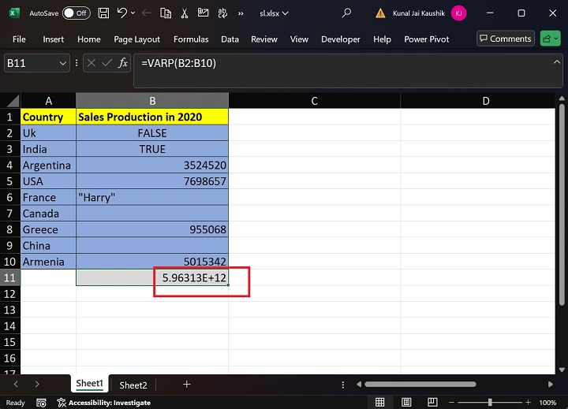Add a new sheet with plus icon
The image size is (568, 409).
pyautogui.click(x=186, y=384)
